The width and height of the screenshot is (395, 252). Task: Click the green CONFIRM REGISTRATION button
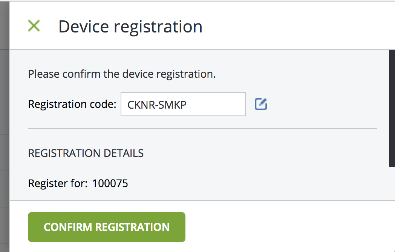click(107, 227)
